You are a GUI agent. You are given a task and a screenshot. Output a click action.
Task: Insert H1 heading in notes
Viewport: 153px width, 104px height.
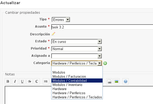click(46, 81)
